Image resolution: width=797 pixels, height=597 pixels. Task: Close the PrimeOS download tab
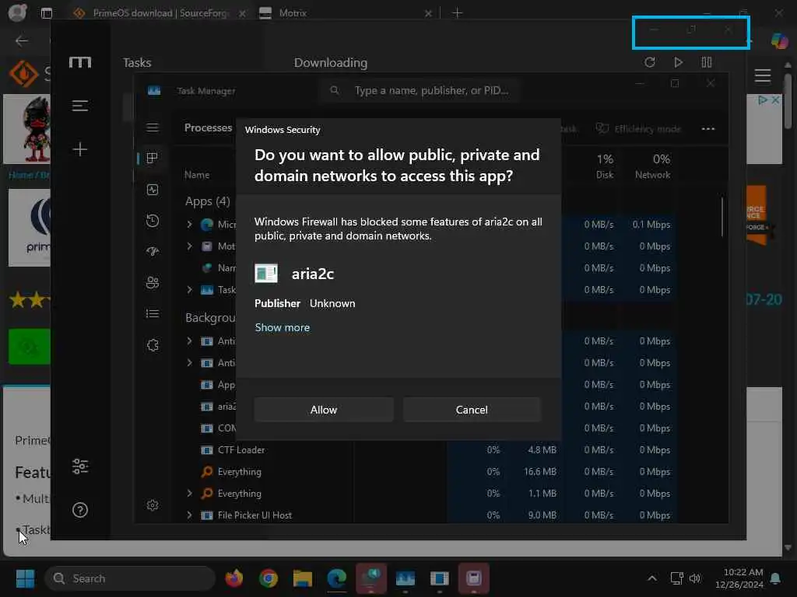(x=242, y=13)
